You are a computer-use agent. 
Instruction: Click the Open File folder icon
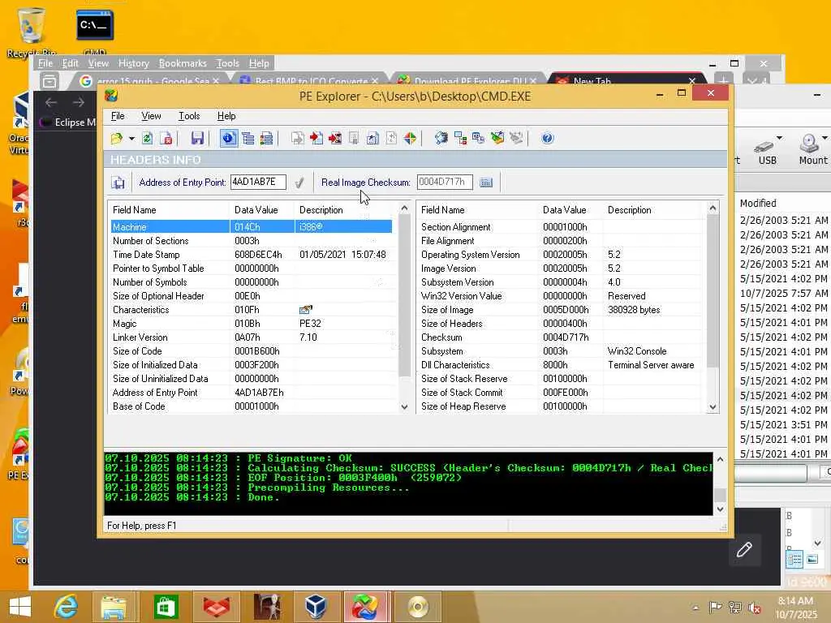coord(117,139)
